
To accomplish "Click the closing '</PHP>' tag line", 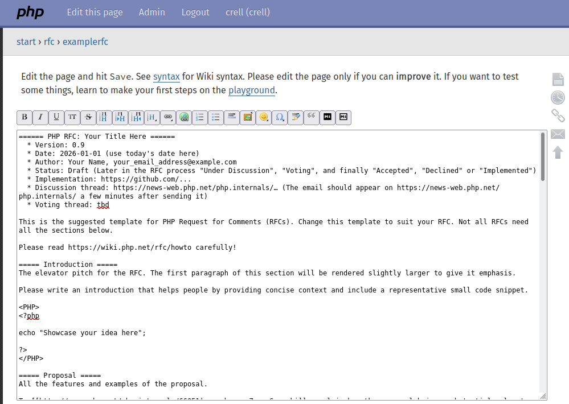I will [31, 358].
